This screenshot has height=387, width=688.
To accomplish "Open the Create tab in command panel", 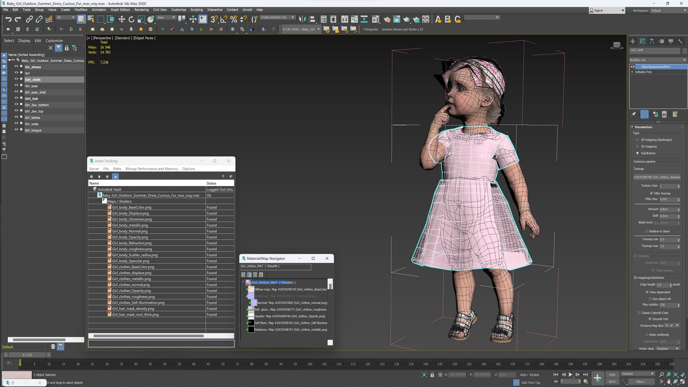I will click(x=632, y=41).
